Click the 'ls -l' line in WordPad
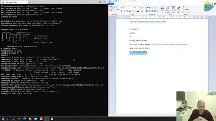The height and width of the screenshot is (121, 216). point(131,37)
